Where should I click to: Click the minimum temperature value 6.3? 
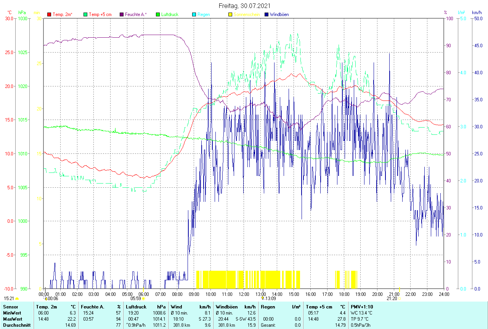[x=73, y=313]
